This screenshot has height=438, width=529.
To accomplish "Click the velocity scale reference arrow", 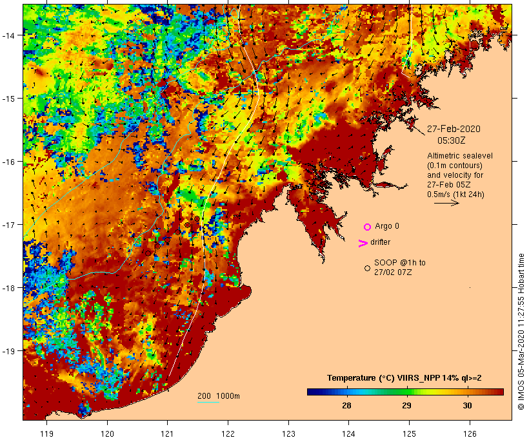I will point(446,203).
